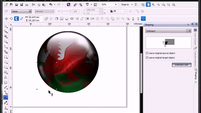Select the Text tool in toolbox
Image resolution: width=201 pixels, height=113 pixels.
[6, 77]
